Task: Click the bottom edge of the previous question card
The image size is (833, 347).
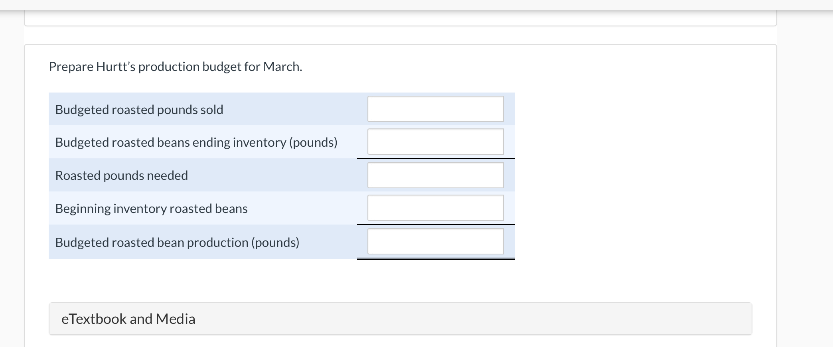Action: point(400,25)
